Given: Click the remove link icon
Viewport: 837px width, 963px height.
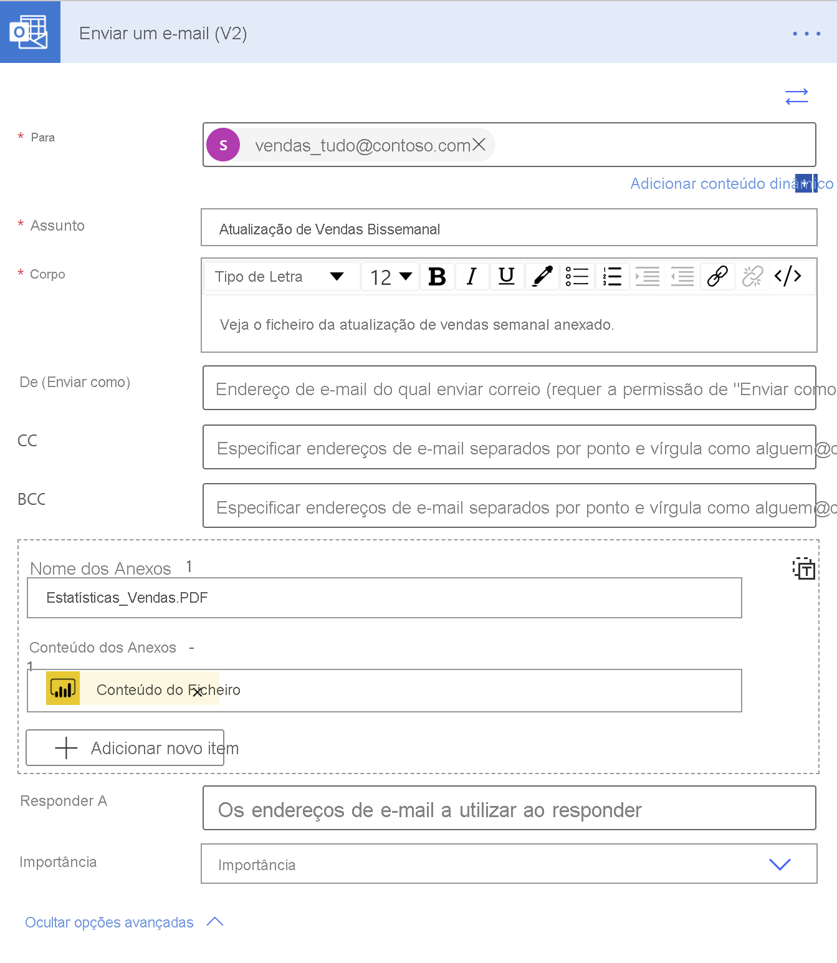Looking at the screenshot, I should tap(752, 277).
